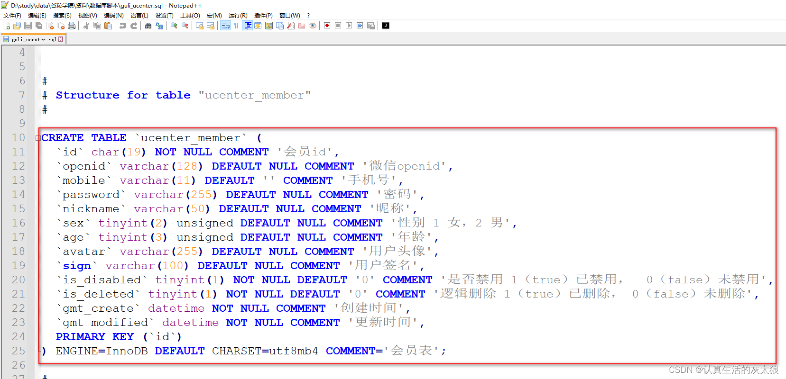Toggle synchronized vertical scrolling

coord(200,26)
